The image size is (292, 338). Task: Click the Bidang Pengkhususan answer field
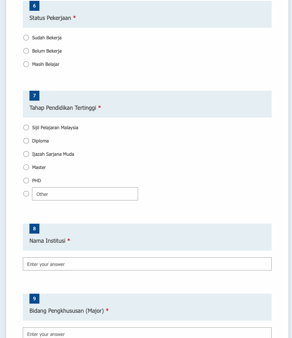[147, 333]
